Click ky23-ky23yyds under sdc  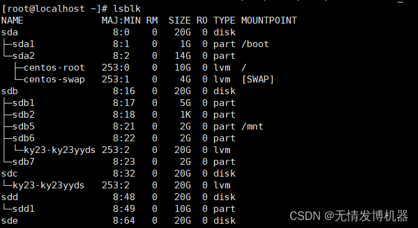click(48, 185)
